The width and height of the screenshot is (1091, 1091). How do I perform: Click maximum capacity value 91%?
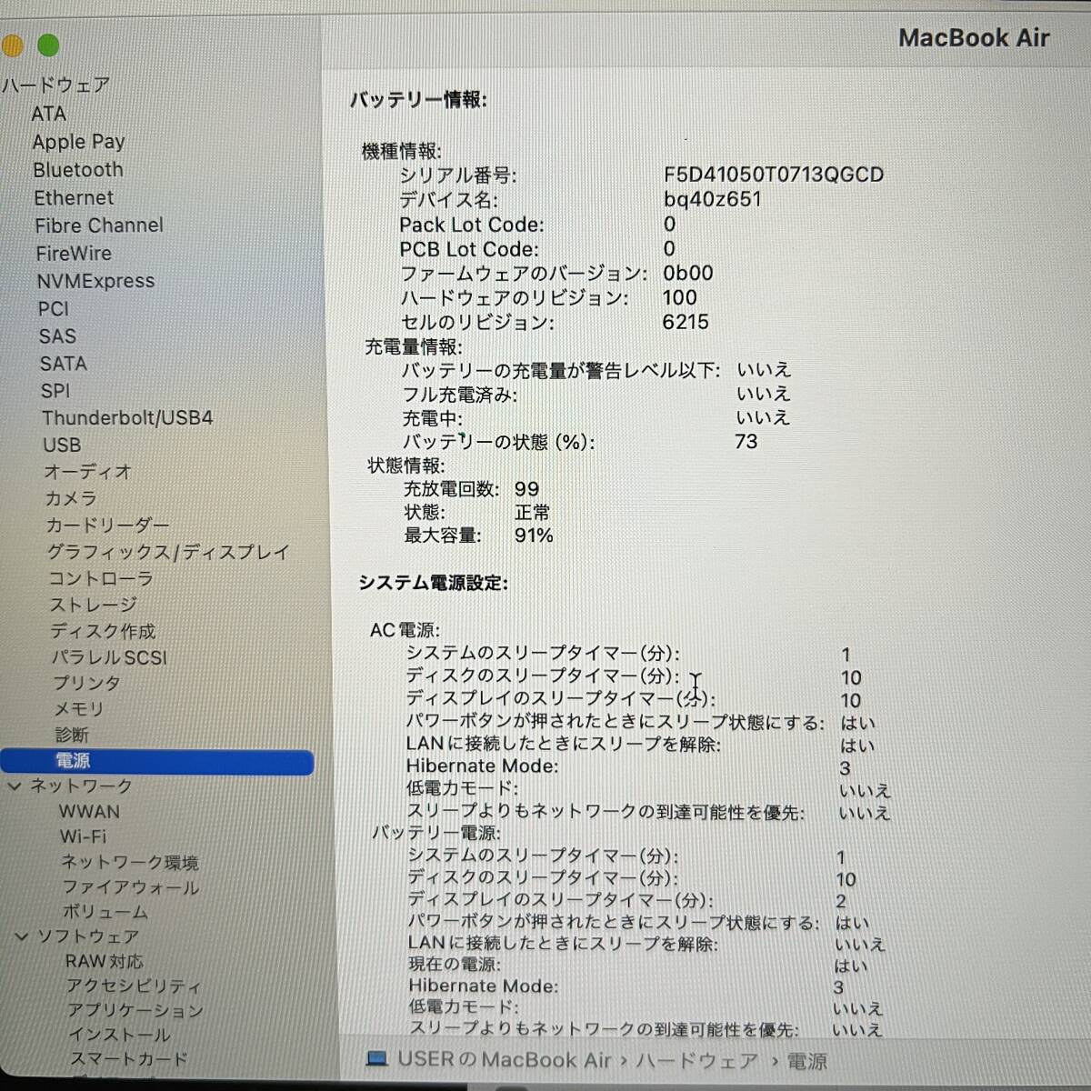[534, 535]
